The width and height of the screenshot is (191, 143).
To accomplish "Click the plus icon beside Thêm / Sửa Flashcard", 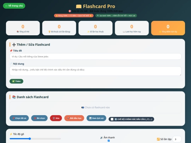I will point(14,44).
